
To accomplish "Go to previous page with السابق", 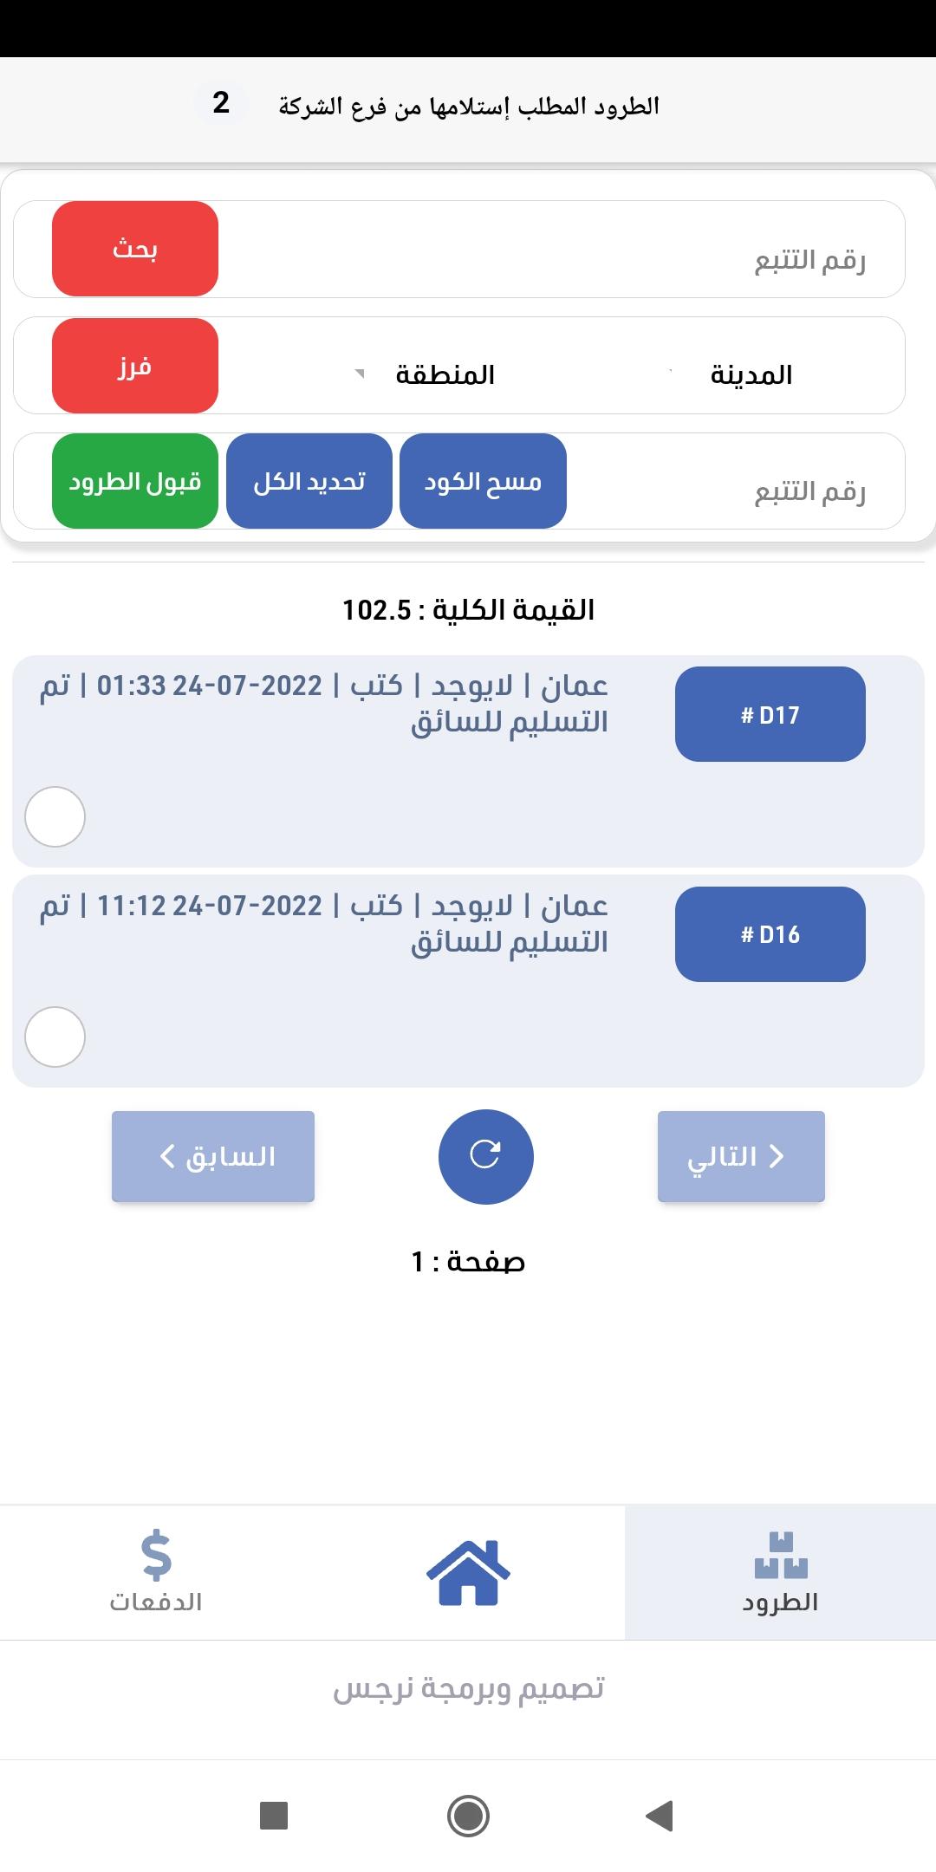I will [x=213, y=1156].
